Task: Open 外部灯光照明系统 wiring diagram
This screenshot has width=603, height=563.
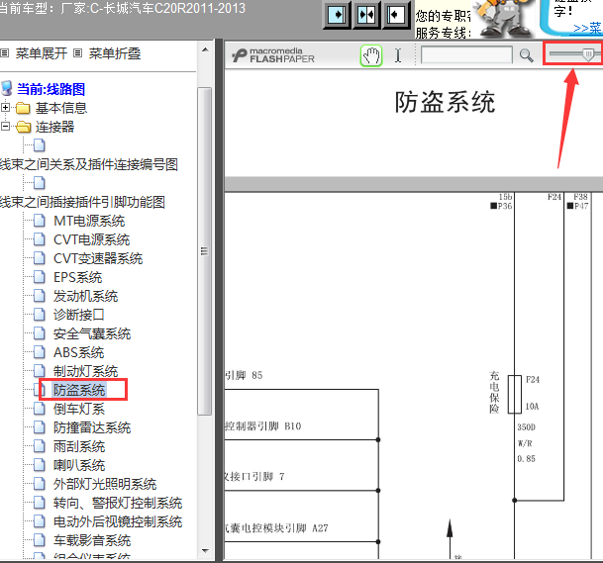Action: (x=105, y=484)
